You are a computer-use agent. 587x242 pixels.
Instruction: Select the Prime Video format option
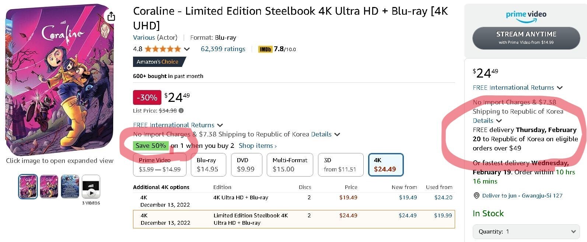point(160,165)
